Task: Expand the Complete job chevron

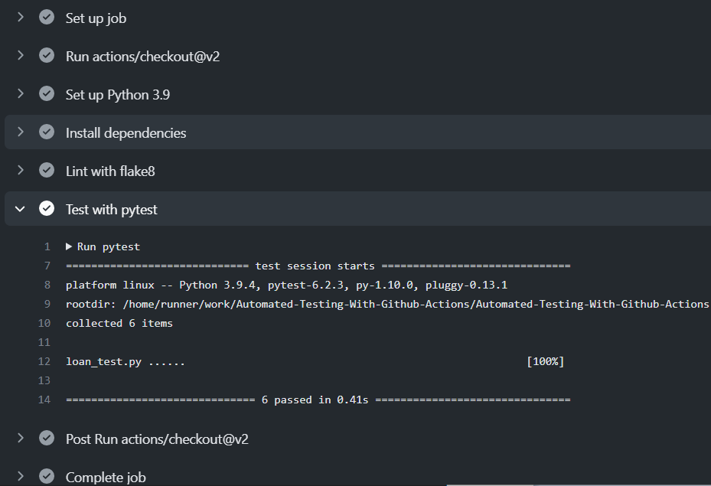Action: (x=21, y=477)
